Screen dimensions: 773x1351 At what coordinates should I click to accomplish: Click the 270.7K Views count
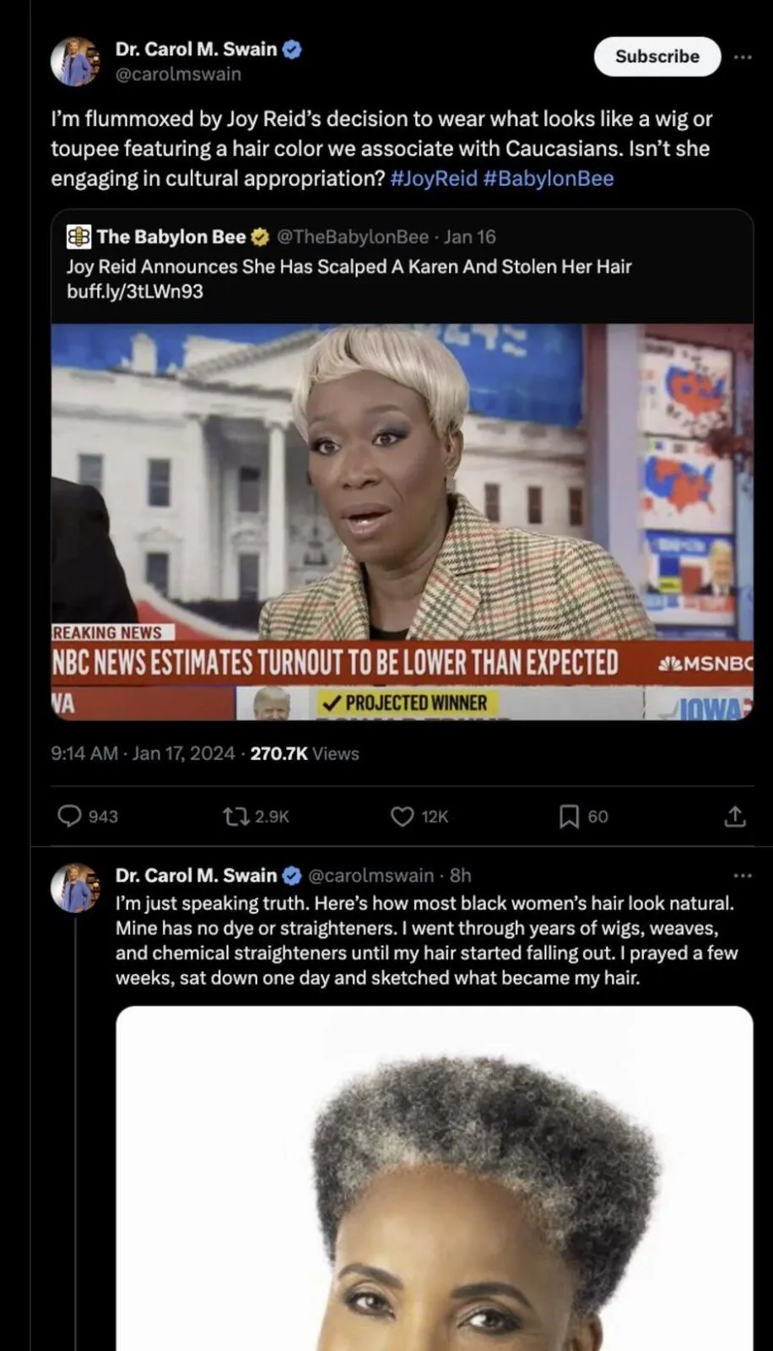305,753
